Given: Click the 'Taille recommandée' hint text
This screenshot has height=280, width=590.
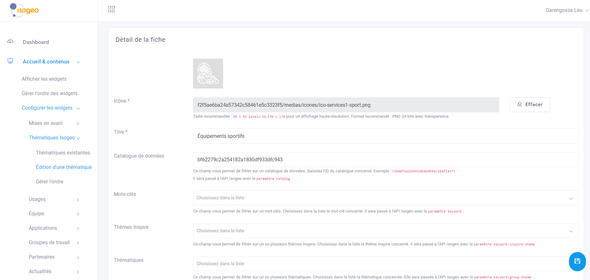Looking at the screenshot, I should (x=321, y=116).
